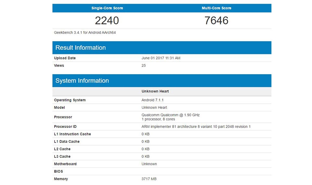Click the Geekbench 3.4.1 for Android AArch64 text
The height and width of the screenshot is (185, 312).
[x=85, y=32]
